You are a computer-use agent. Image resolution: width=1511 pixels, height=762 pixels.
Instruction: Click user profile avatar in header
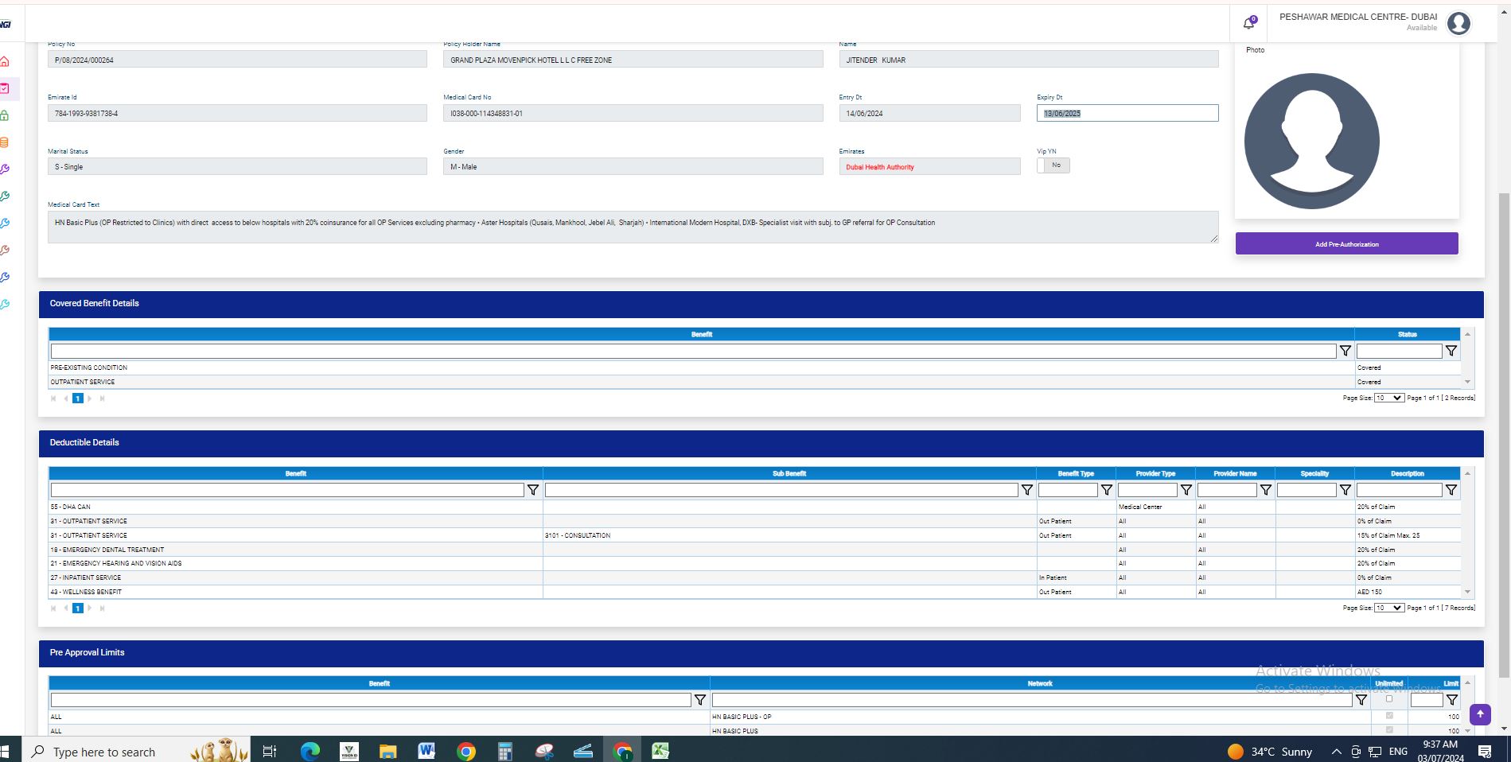pos(1458,24)
